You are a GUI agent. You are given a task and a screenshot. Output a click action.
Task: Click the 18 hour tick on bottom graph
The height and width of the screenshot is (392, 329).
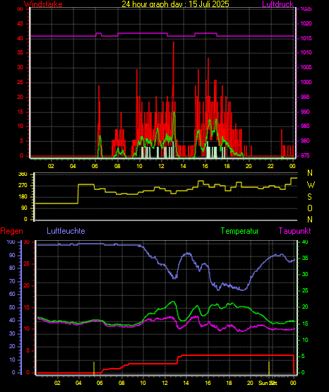pos(229,383)
